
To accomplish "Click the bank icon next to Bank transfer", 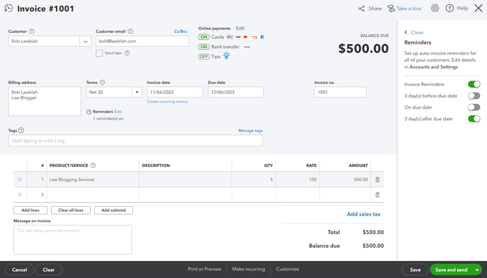I will [x=247, y=47].
